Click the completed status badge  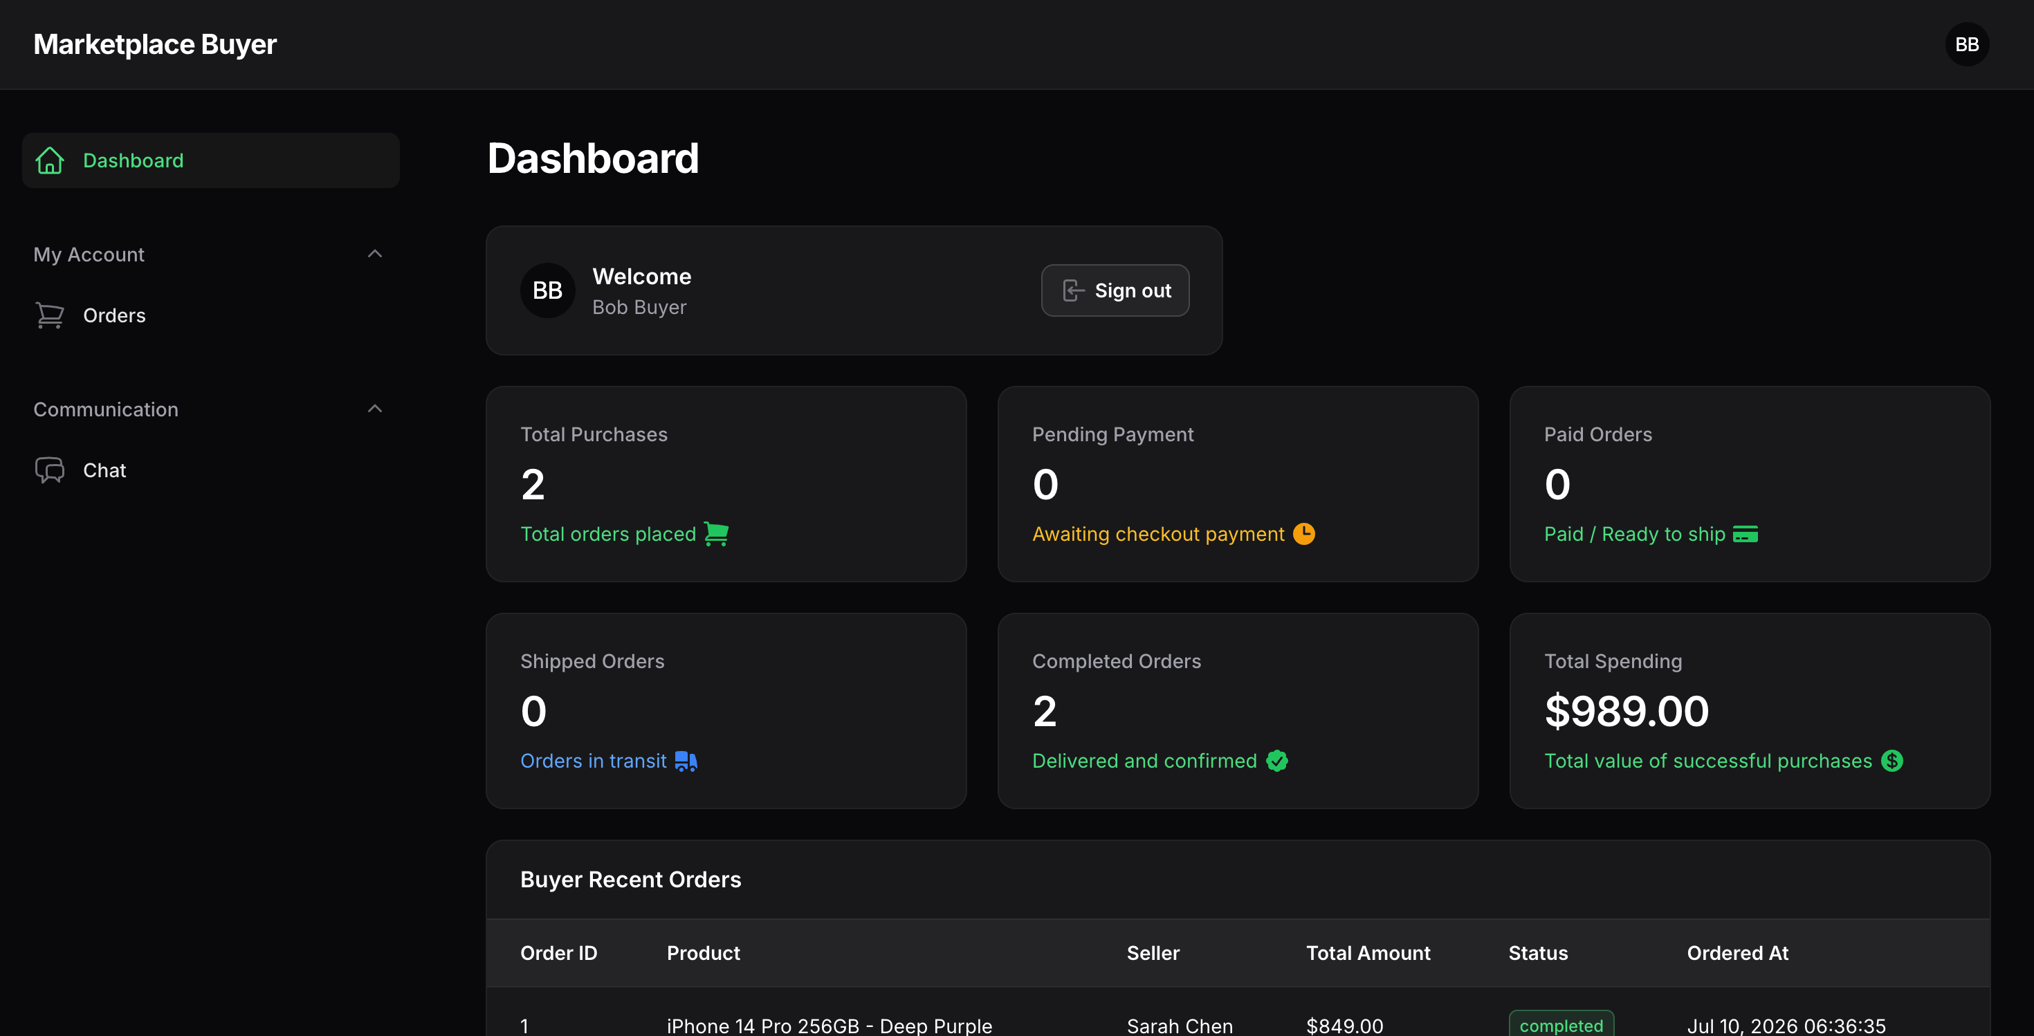click(1561, 1025)
